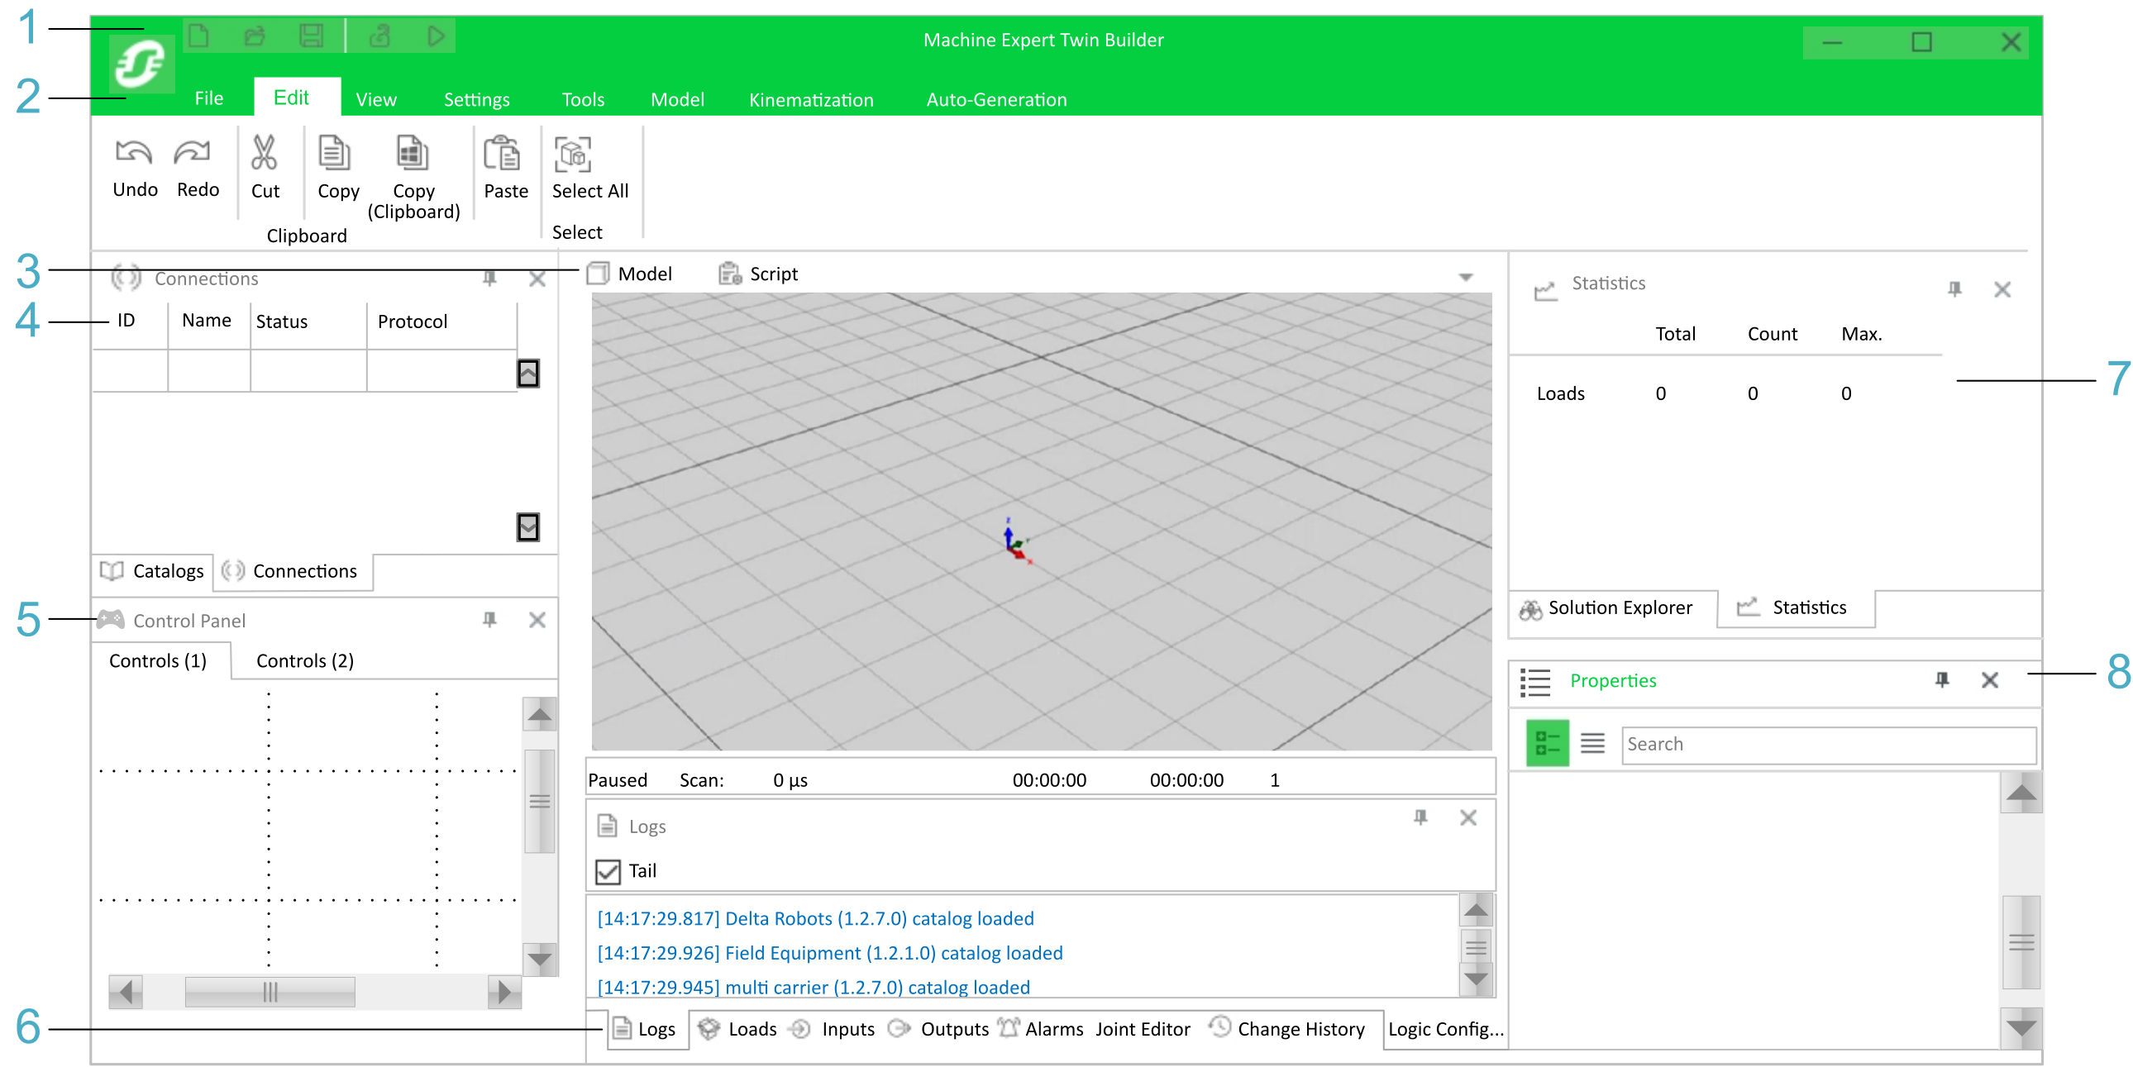The image size is (2133, 1067).
Task: Switch Properties to categorized view
Action: click(x=1547, y=743)
